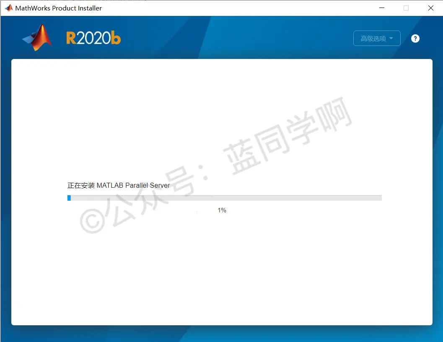Click the 1% progress label
443x342 pixels.
[222, 210]
